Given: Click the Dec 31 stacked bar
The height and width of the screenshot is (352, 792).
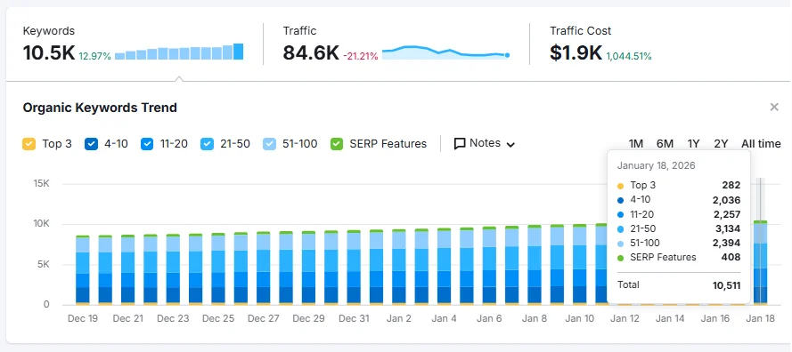Looking at the screenshot, I should pyautogui.click(x=354, y=268).
